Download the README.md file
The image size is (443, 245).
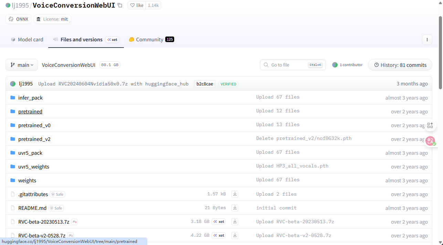click(235, 208)
